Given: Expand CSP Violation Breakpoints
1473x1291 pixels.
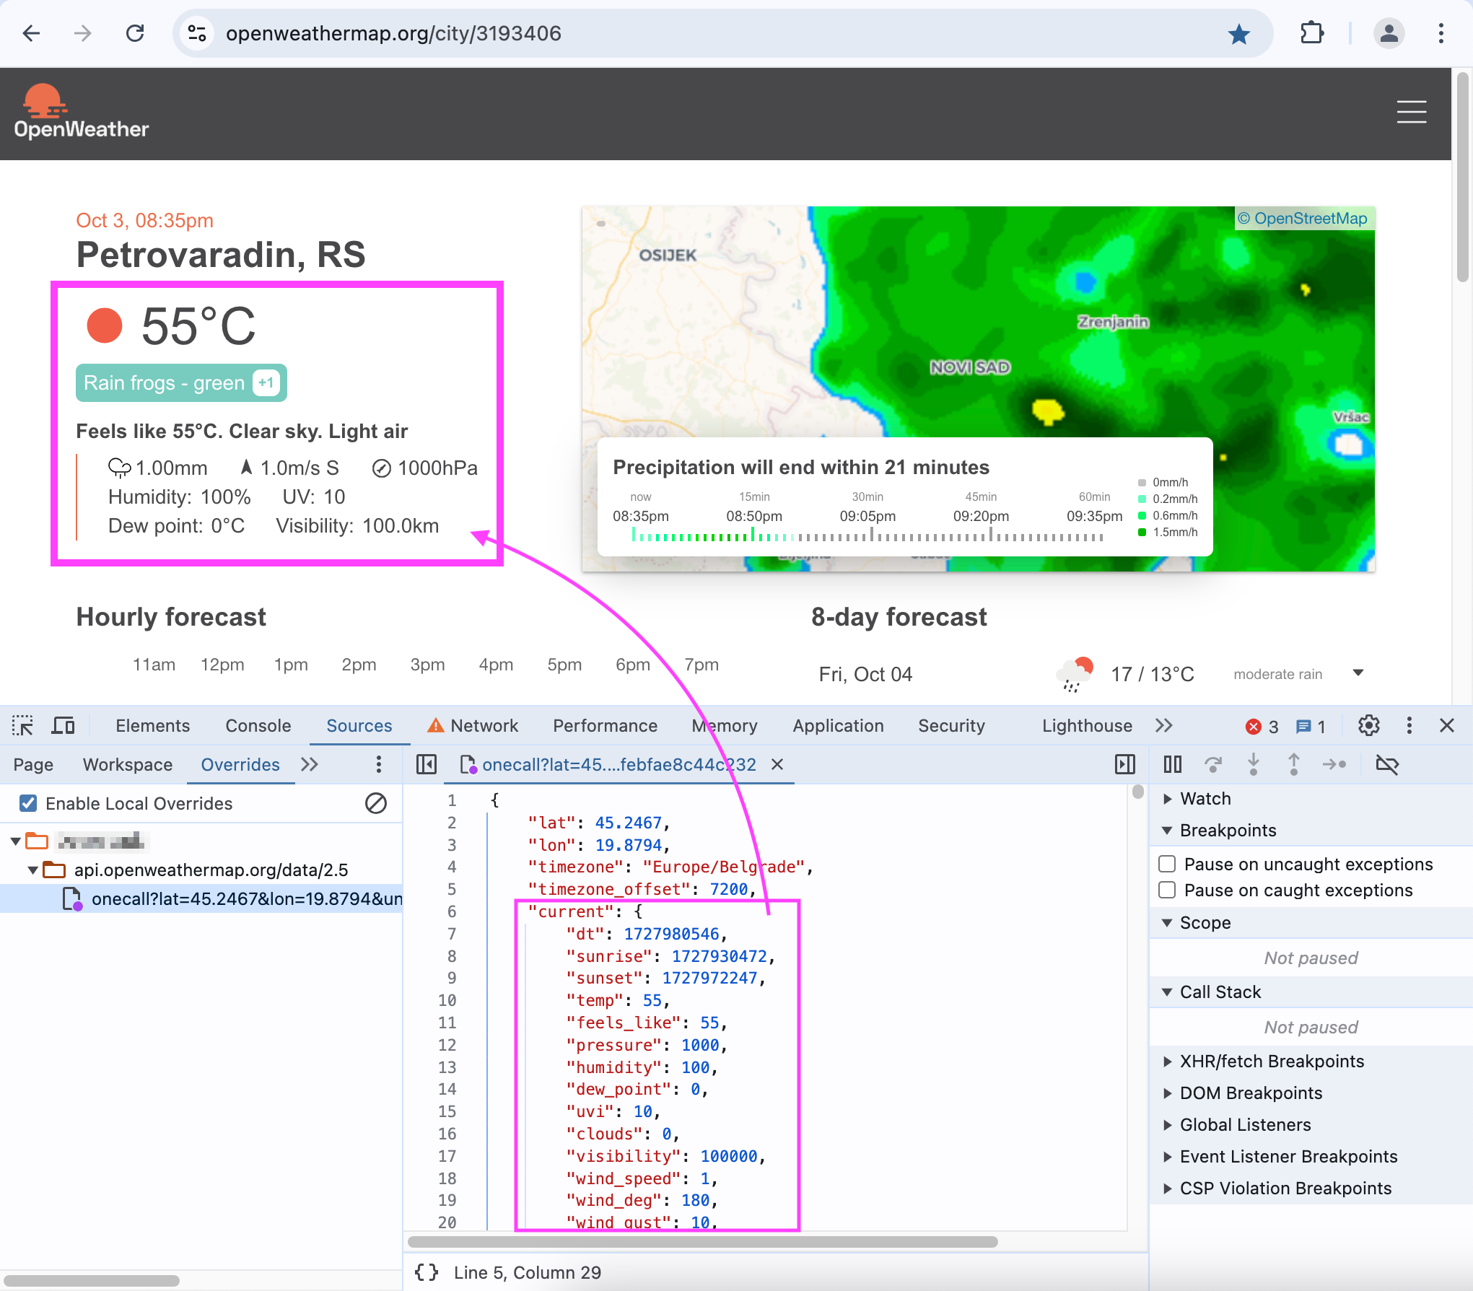Looking at the screenshot, I should point(1167,1189).
